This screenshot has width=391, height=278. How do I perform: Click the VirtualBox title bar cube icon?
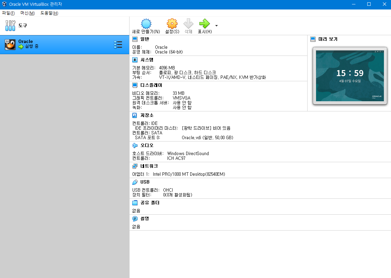(4, 4)
